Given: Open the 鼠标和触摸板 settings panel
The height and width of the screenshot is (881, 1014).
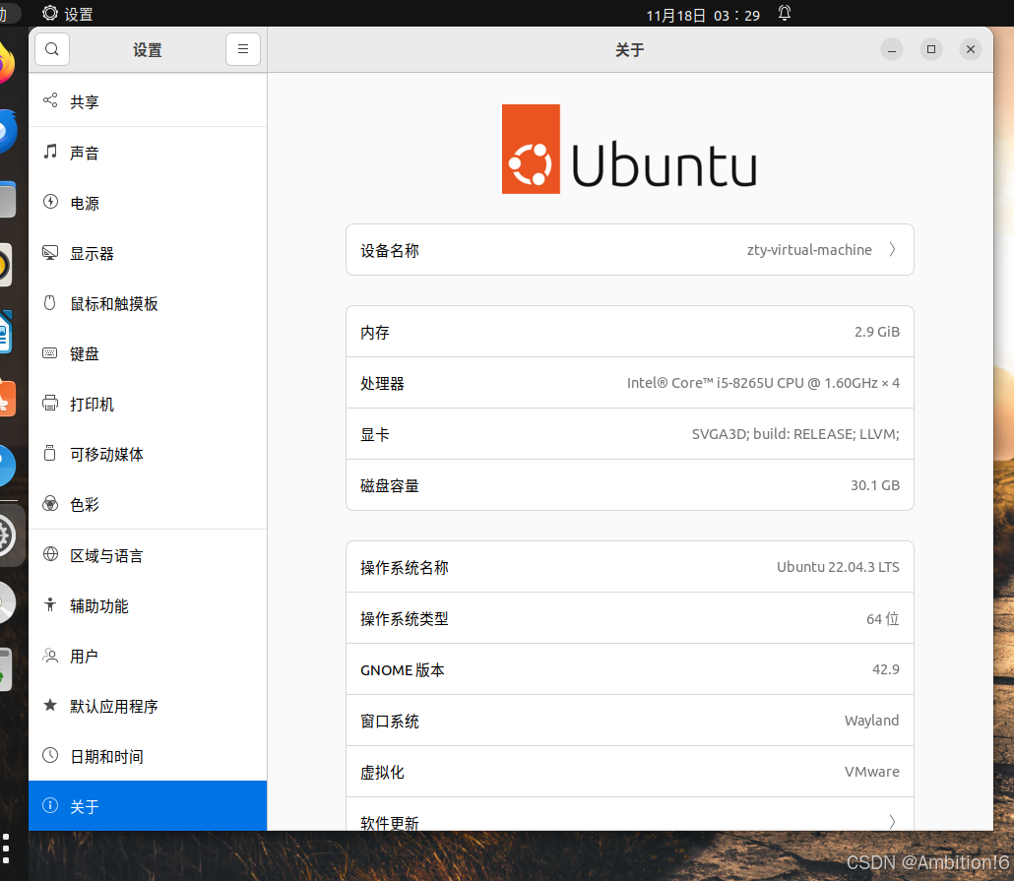Looking at the screenshot, I should coord(148,304).
